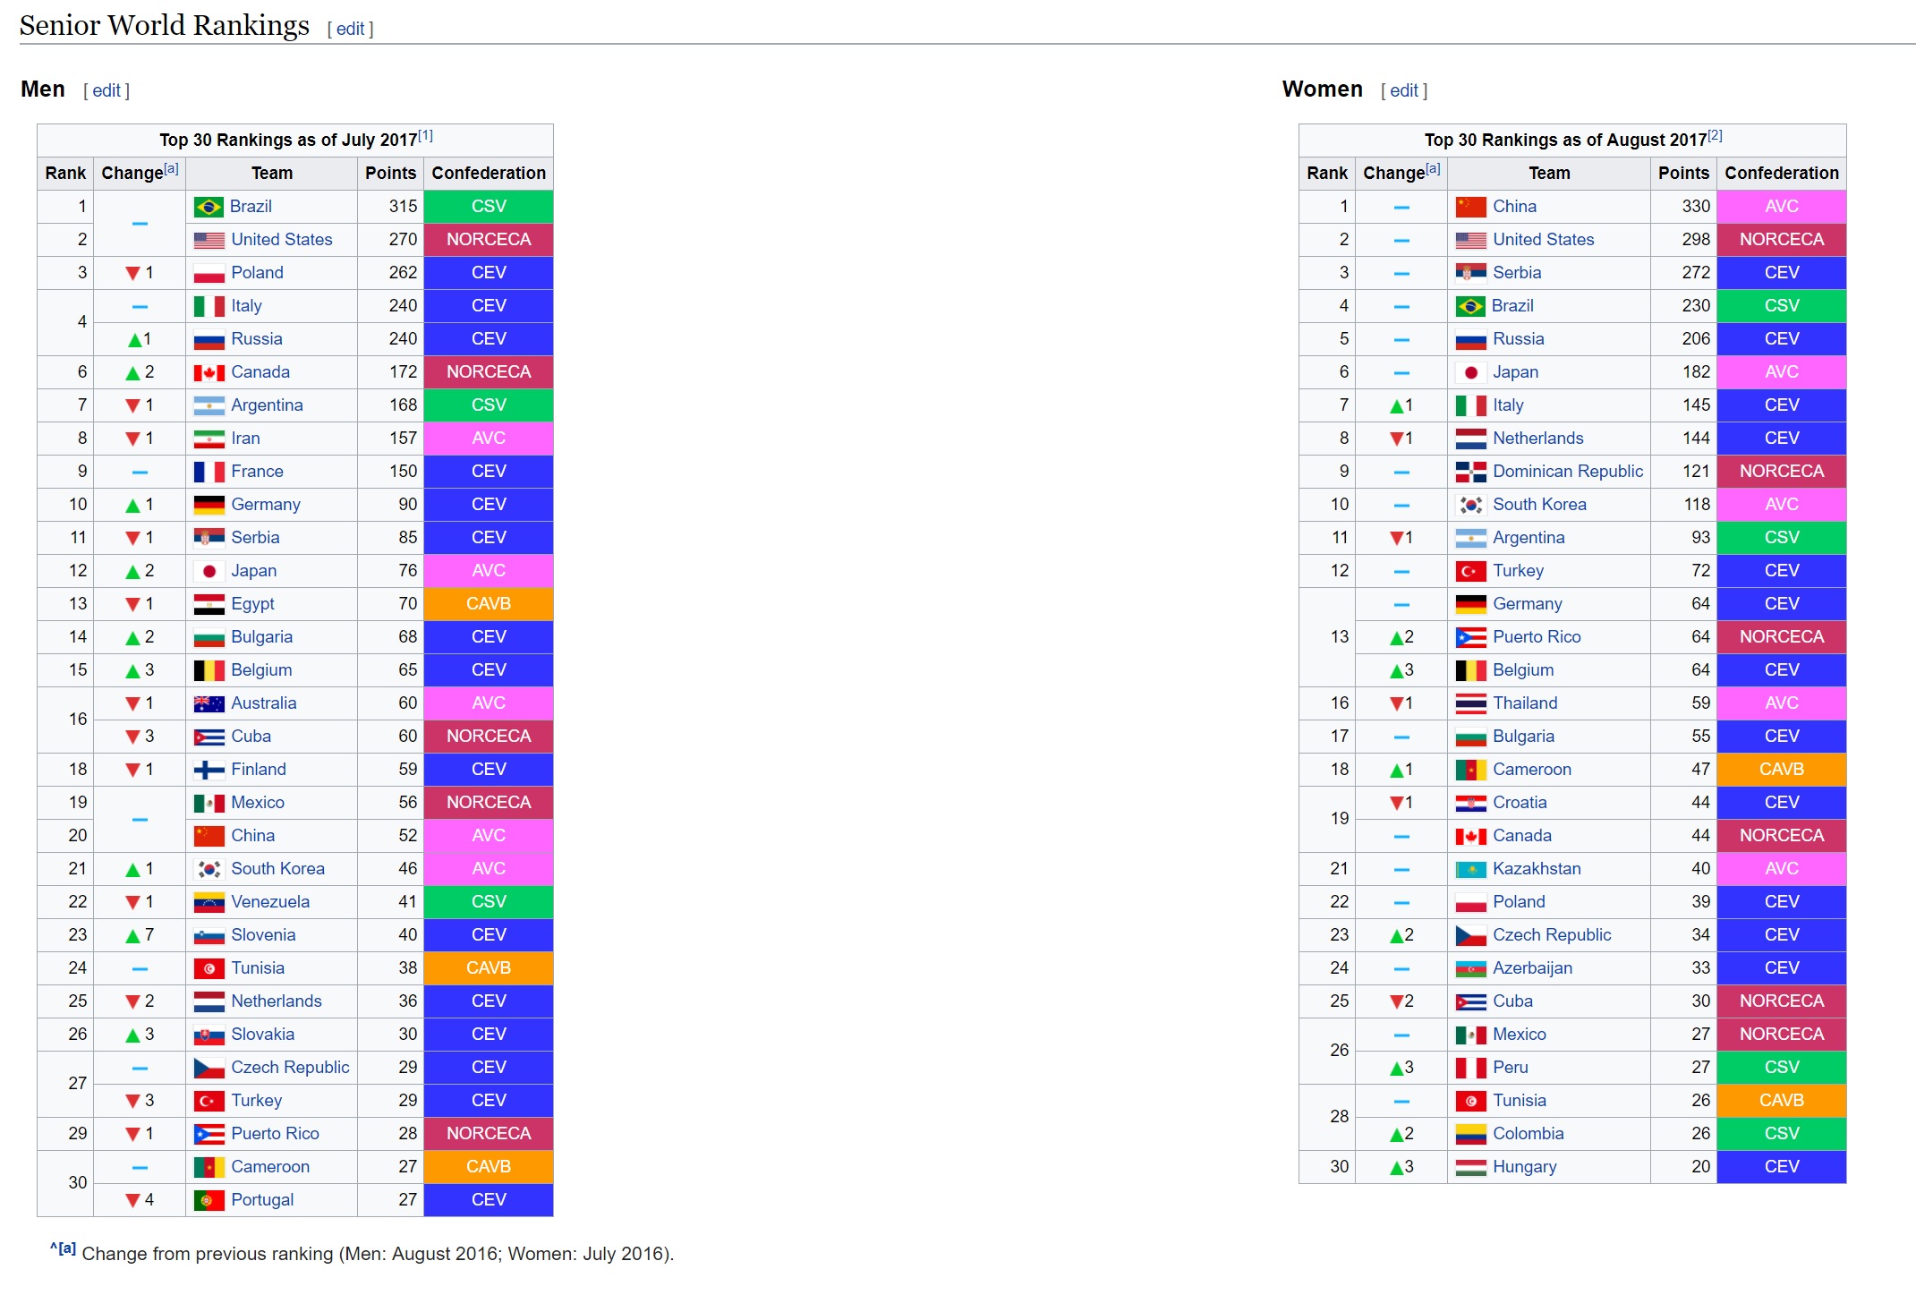1916x1295 pixels.
Task: Click the green increase arrow in Slovenia row
Action: pos(132,935)
